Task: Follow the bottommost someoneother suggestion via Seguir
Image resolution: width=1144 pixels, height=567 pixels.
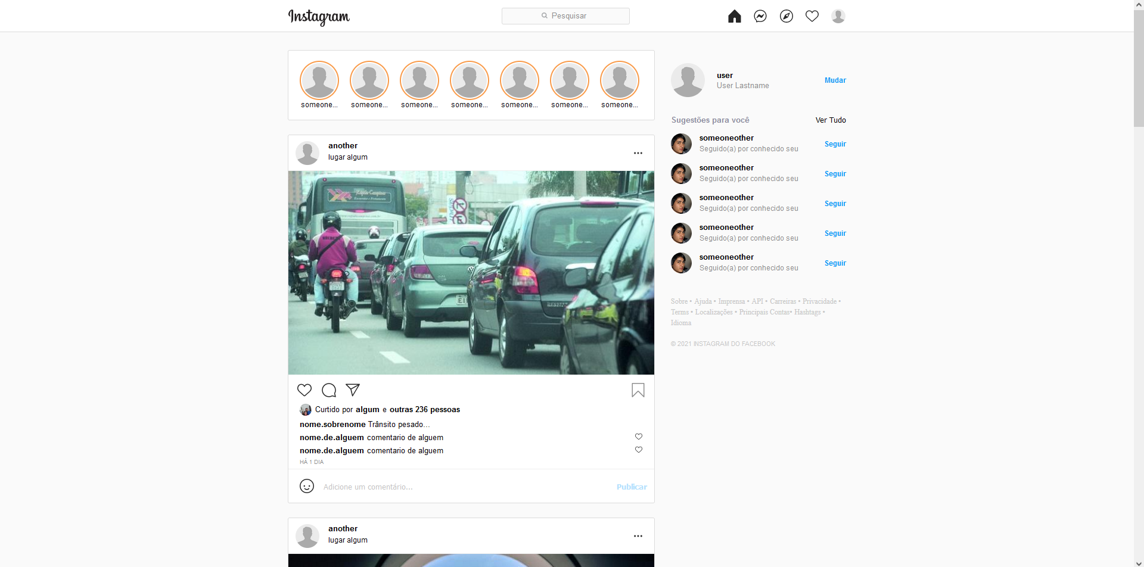Action: (835, 263)
